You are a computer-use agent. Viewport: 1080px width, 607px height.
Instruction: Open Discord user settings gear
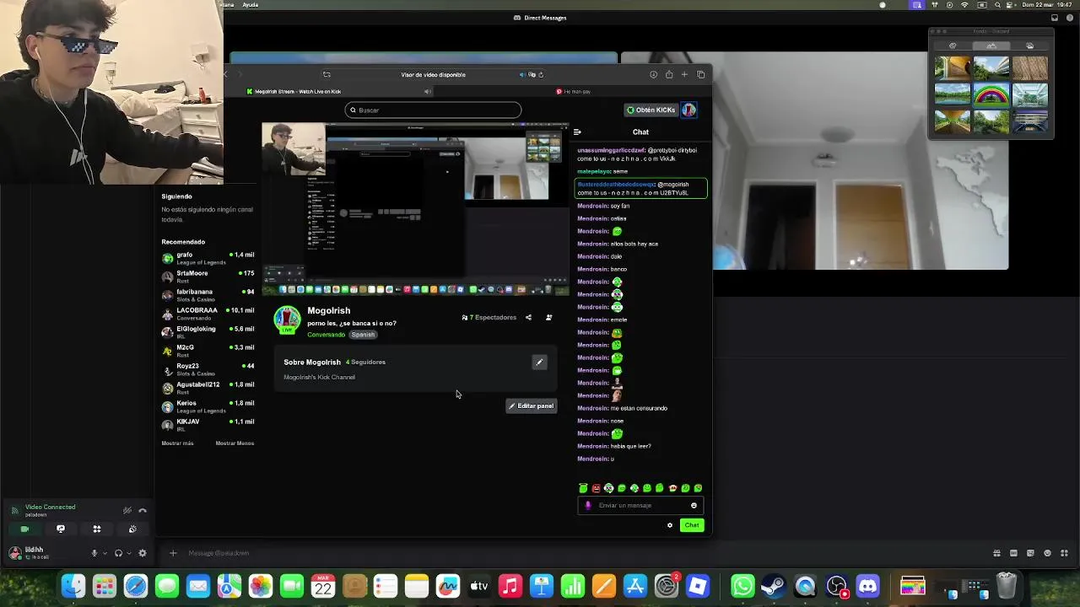point(143,553)
